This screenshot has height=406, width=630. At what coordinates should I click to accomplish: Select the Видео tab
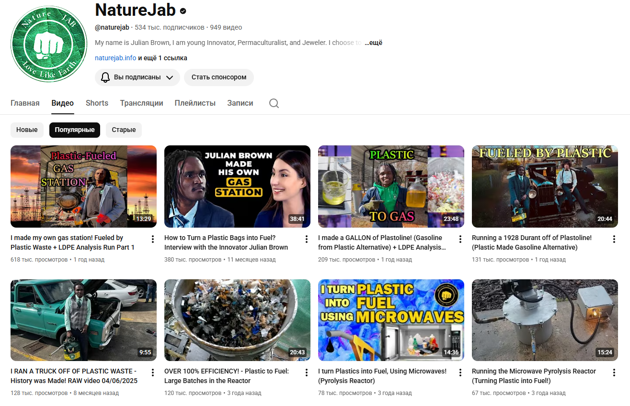(63, 103)
